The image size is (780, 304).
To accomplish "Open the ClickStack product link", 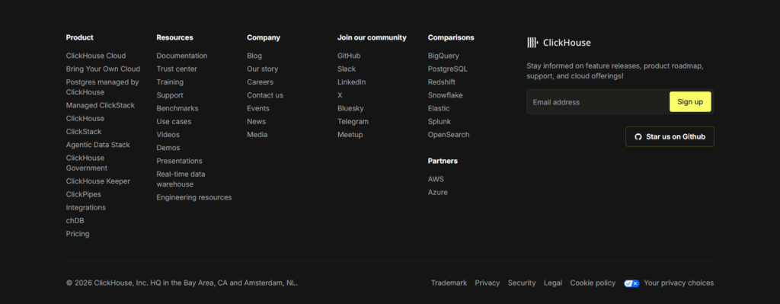I will click(84, 132).
